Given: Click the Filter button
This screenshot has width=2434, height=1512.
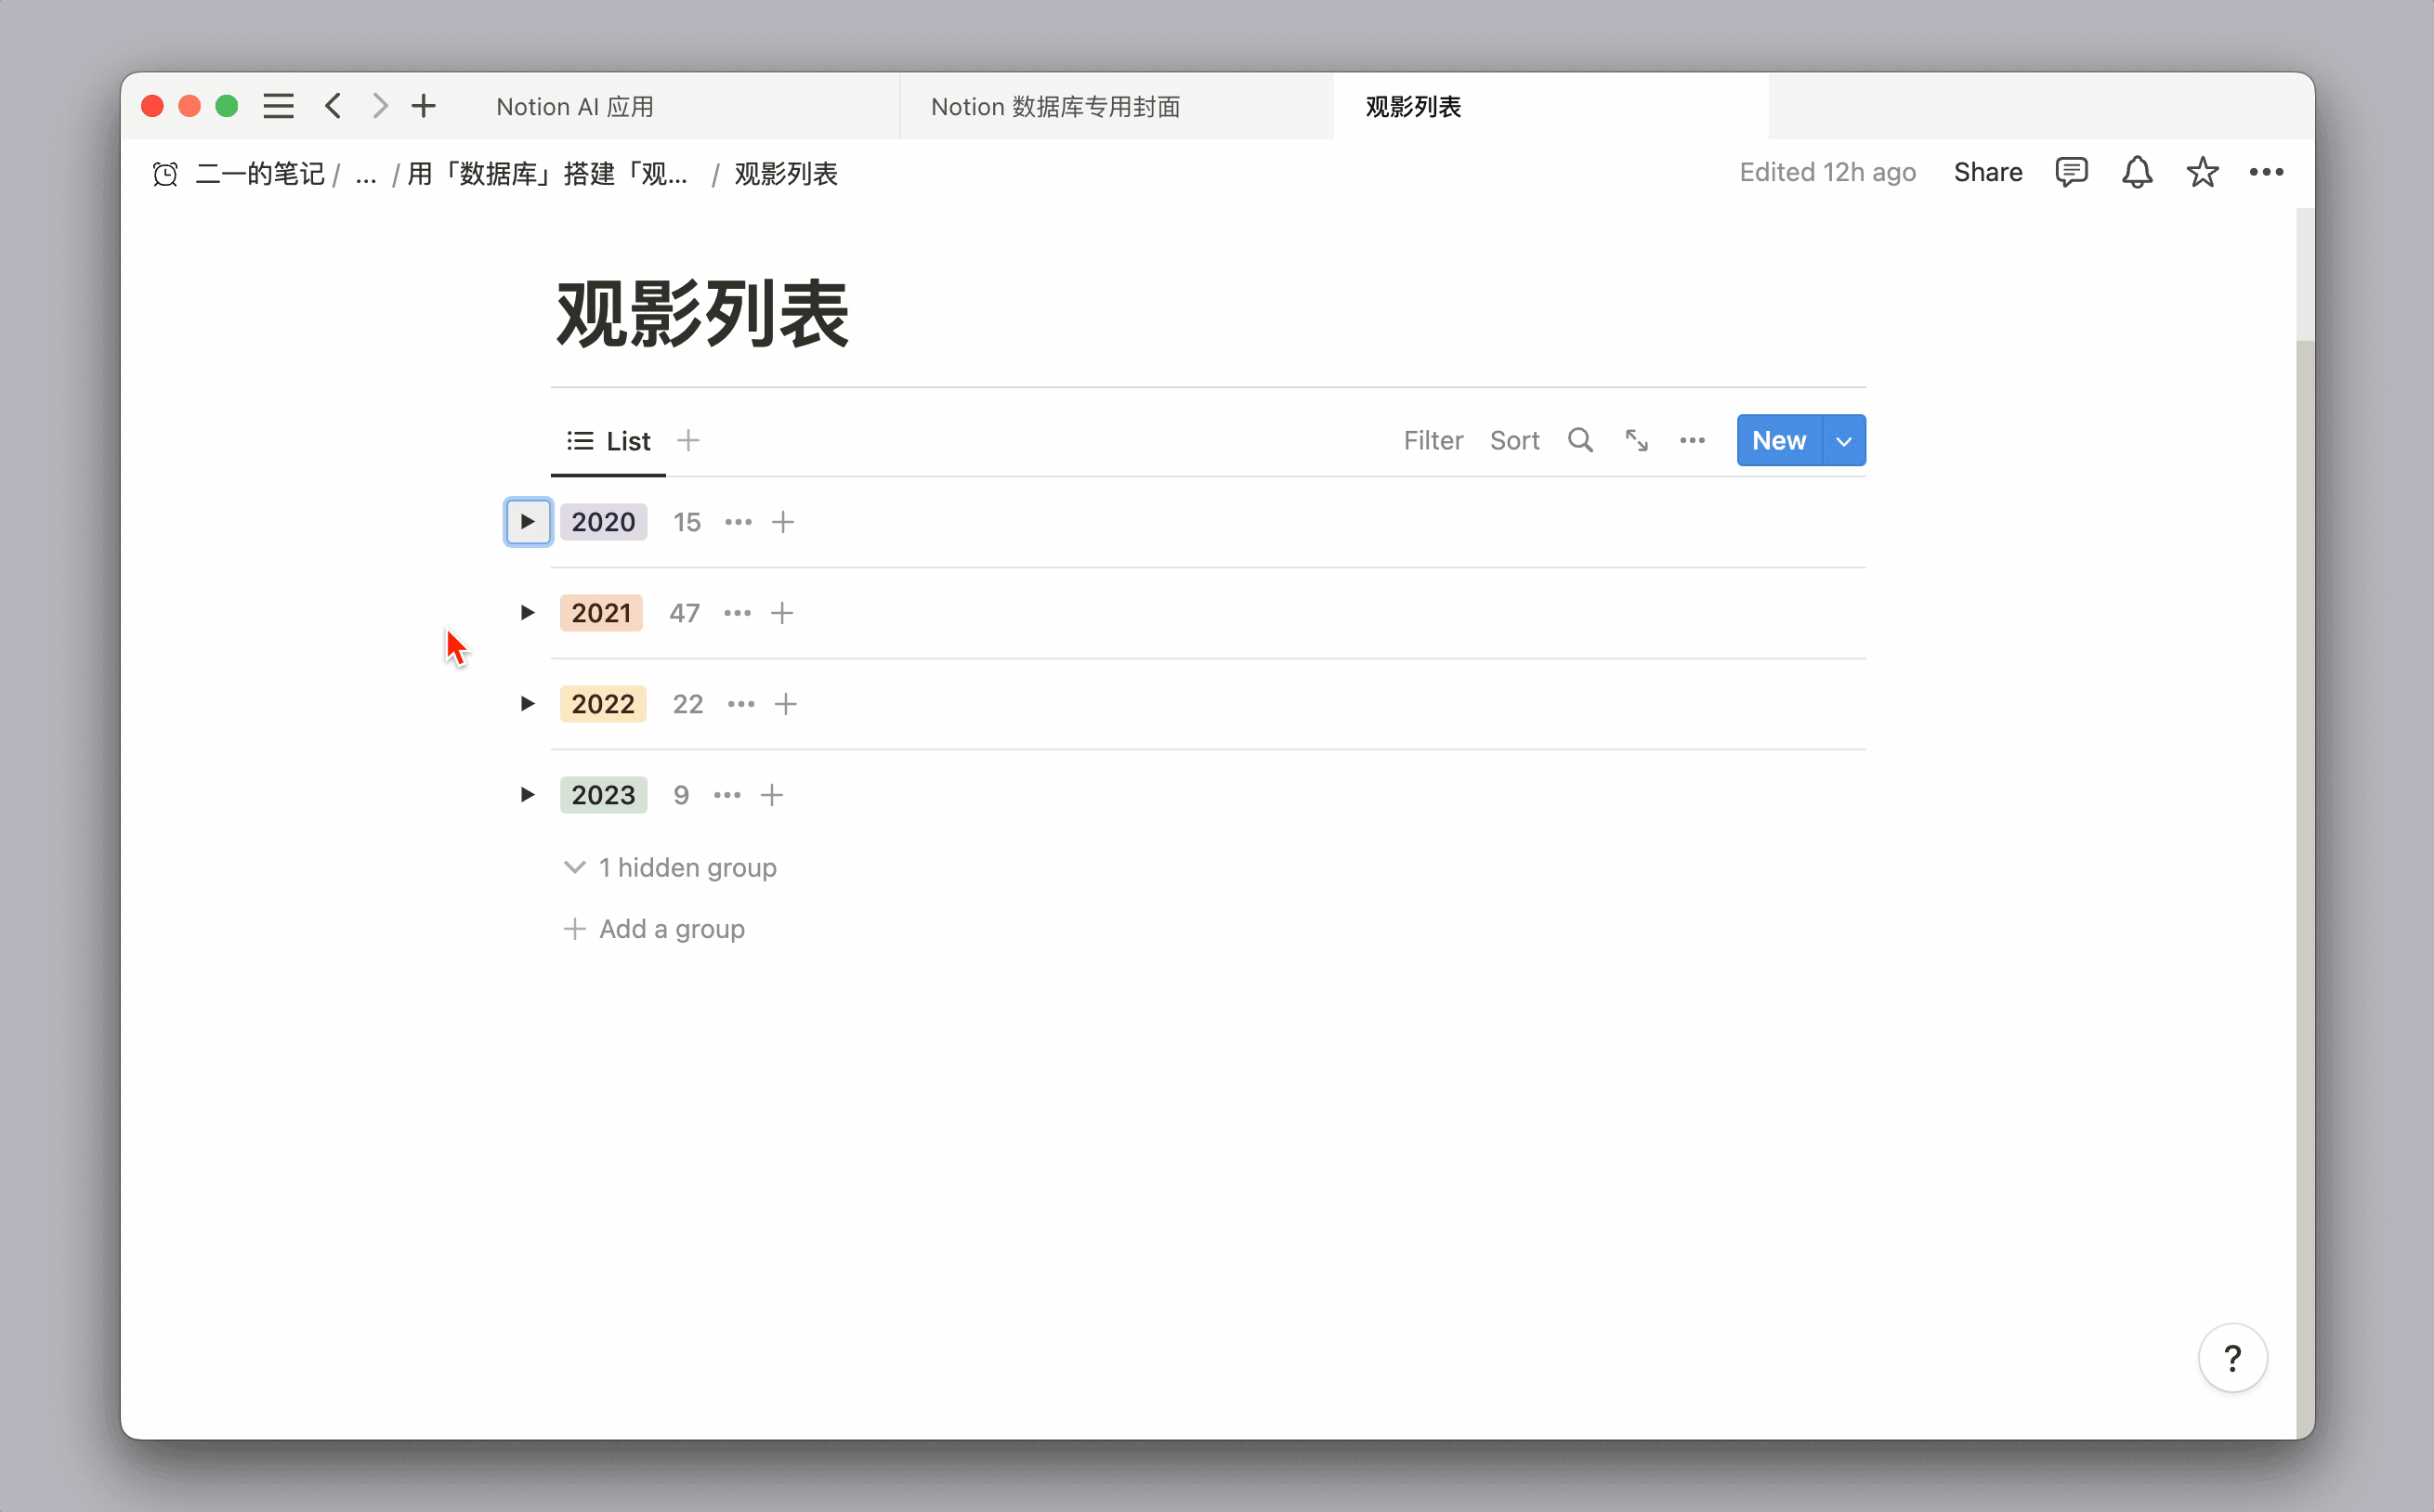Looking at the screenshot, I should tap(1433, 440).
